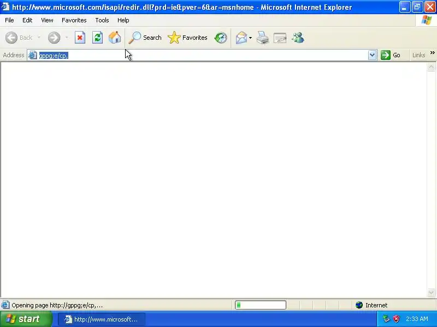Open the Edit page icon

pos(280,38)
